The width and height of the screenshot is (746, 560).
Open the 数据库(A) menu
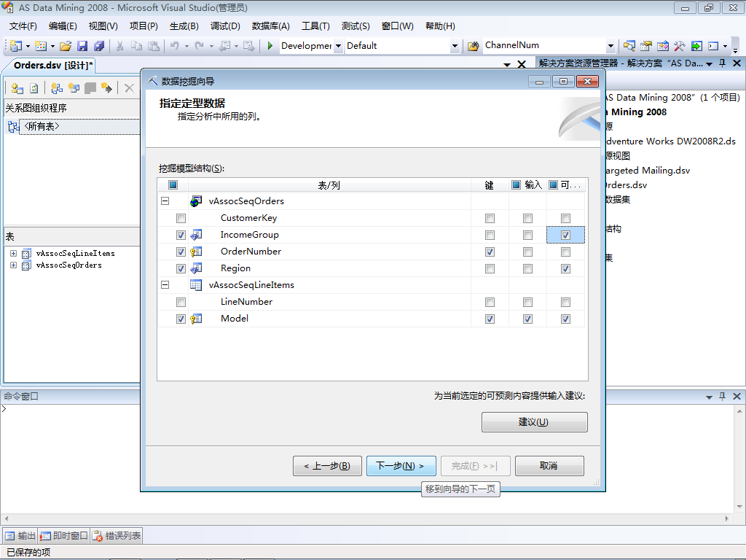click(270, 26)
